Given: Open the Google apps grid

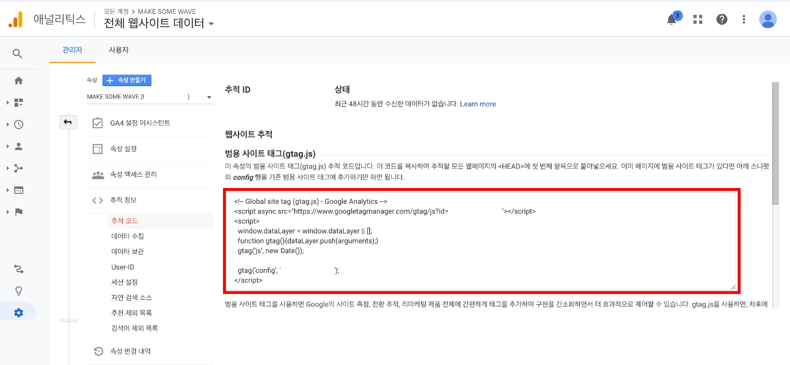Looking at the screenshot, I should click(x=698, y=19).
